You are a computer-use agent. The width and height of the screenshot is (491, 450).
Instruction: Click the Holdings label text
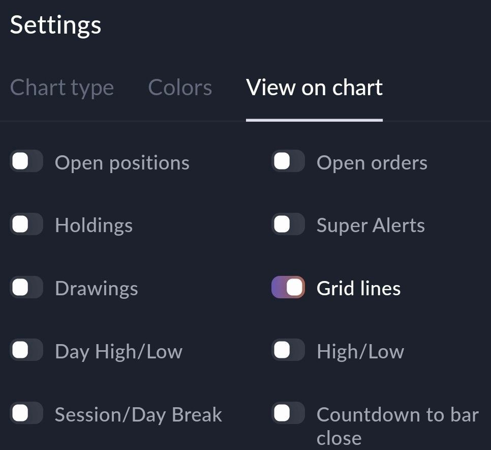(94, 226)
